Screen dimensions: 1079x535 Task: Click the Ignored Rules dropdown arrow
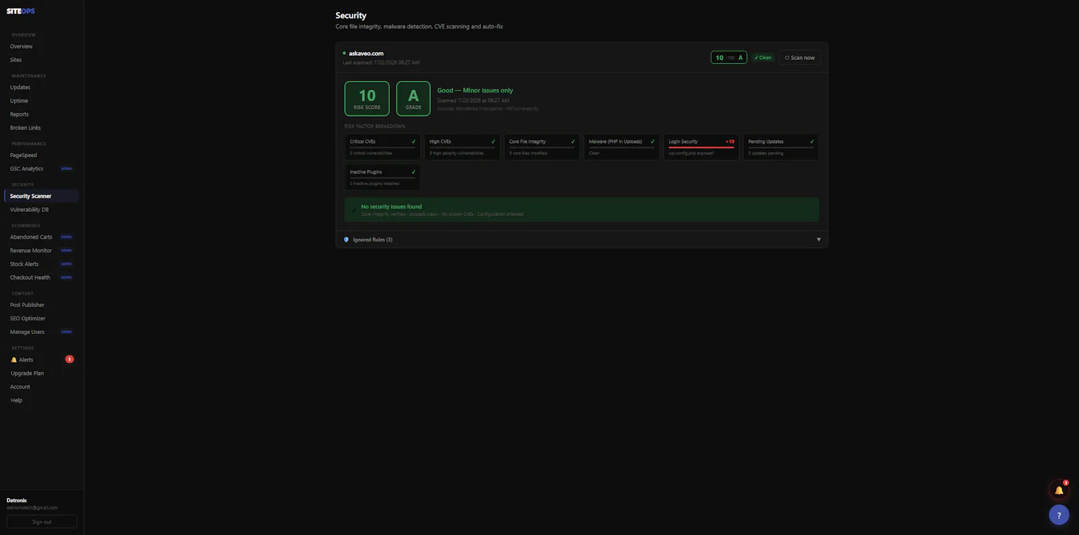coord(819,240)
